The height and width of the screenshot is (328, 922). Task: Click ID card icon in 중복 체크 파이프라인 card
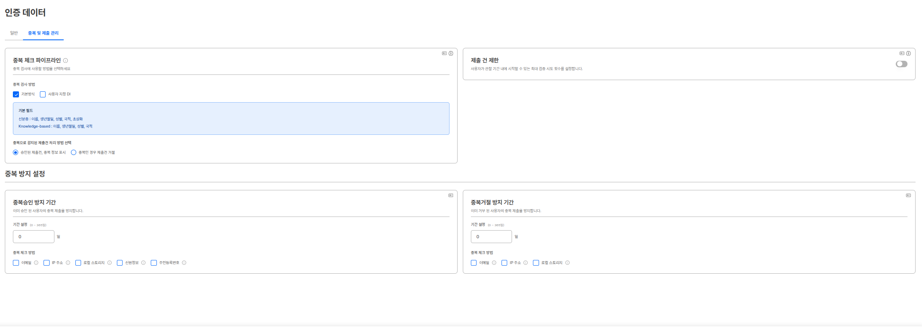point(444,53)
